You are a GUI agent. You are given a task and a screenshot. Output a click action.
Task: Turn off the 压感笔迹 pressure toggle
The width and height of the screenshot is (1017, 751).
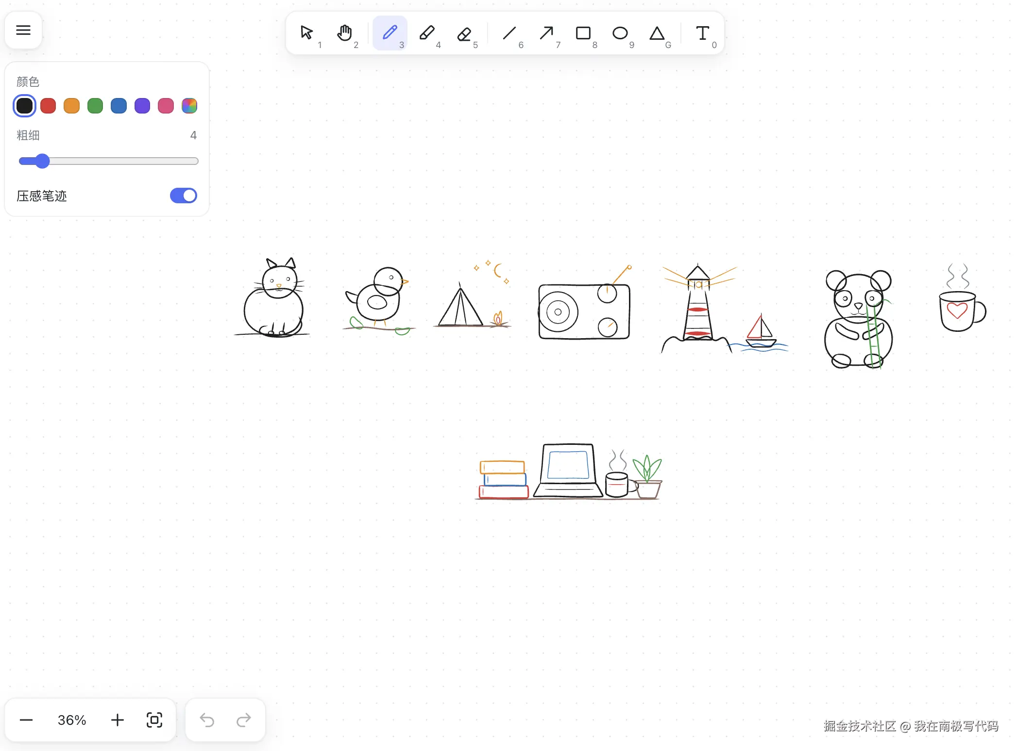click(183, 196)
